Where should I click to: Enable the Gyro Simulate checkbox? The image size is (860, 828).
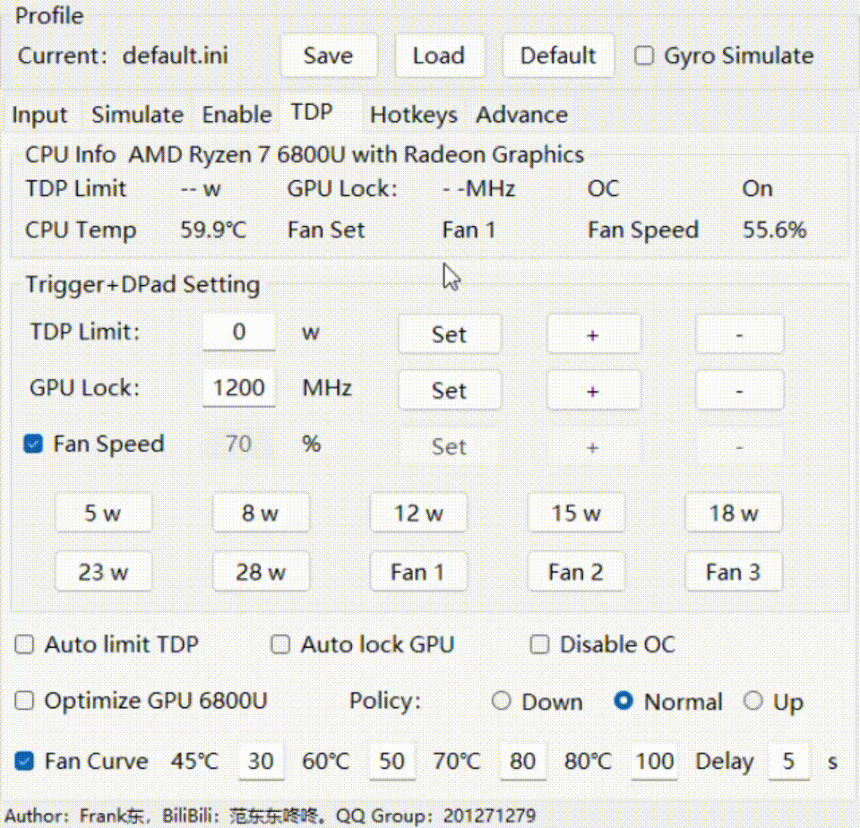click(644, 56)
